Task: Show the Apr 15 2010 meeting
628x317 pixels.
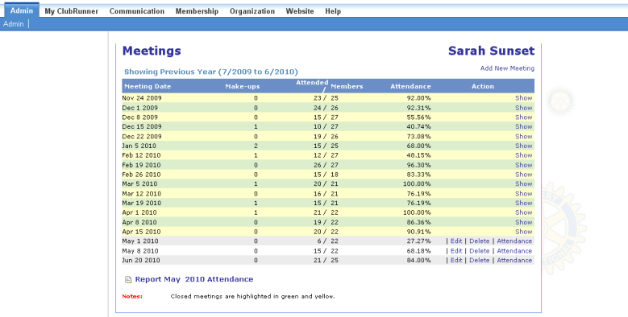Action: pyautogui.click(x=524, y=232)
